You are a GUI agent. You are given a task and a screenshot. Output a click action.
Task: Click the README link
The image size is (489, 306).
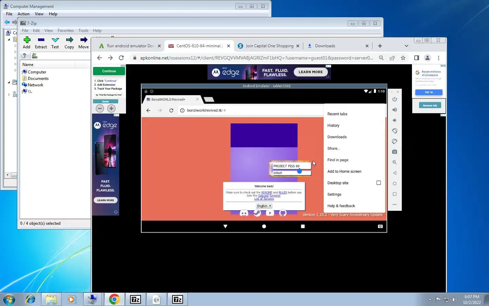(x=267, y=192)
